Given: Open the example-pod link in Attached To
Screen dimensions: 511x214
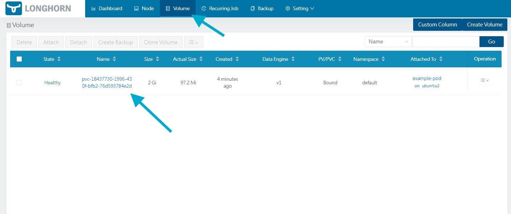Looking at the screenshot, I should click(427, 78).
